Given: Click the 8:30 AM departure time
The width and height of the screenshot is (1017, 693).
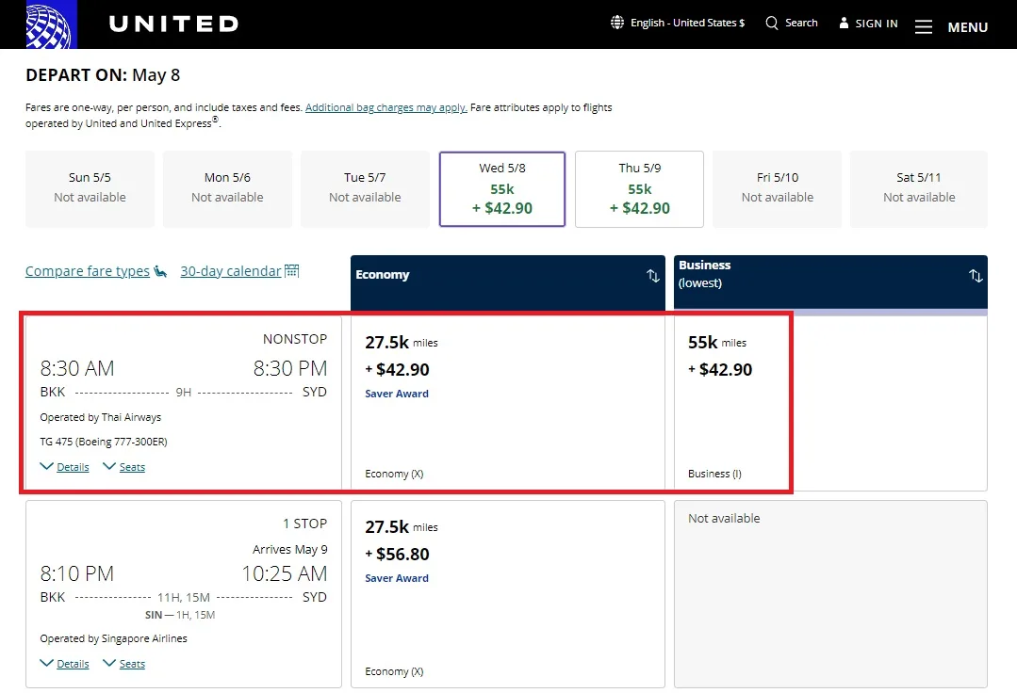Looking at the screenshot, I should tap(77, 368).
